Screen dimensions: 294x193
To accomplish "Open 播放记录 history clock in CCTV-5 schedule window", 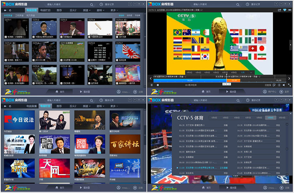I will pyautogui.click(x=248, y=100).
